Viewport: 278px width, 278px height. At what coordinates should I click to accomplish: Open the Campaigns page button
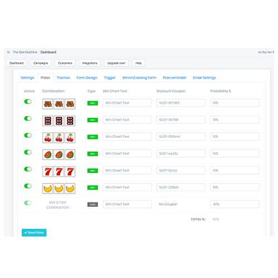pos(41,63)
